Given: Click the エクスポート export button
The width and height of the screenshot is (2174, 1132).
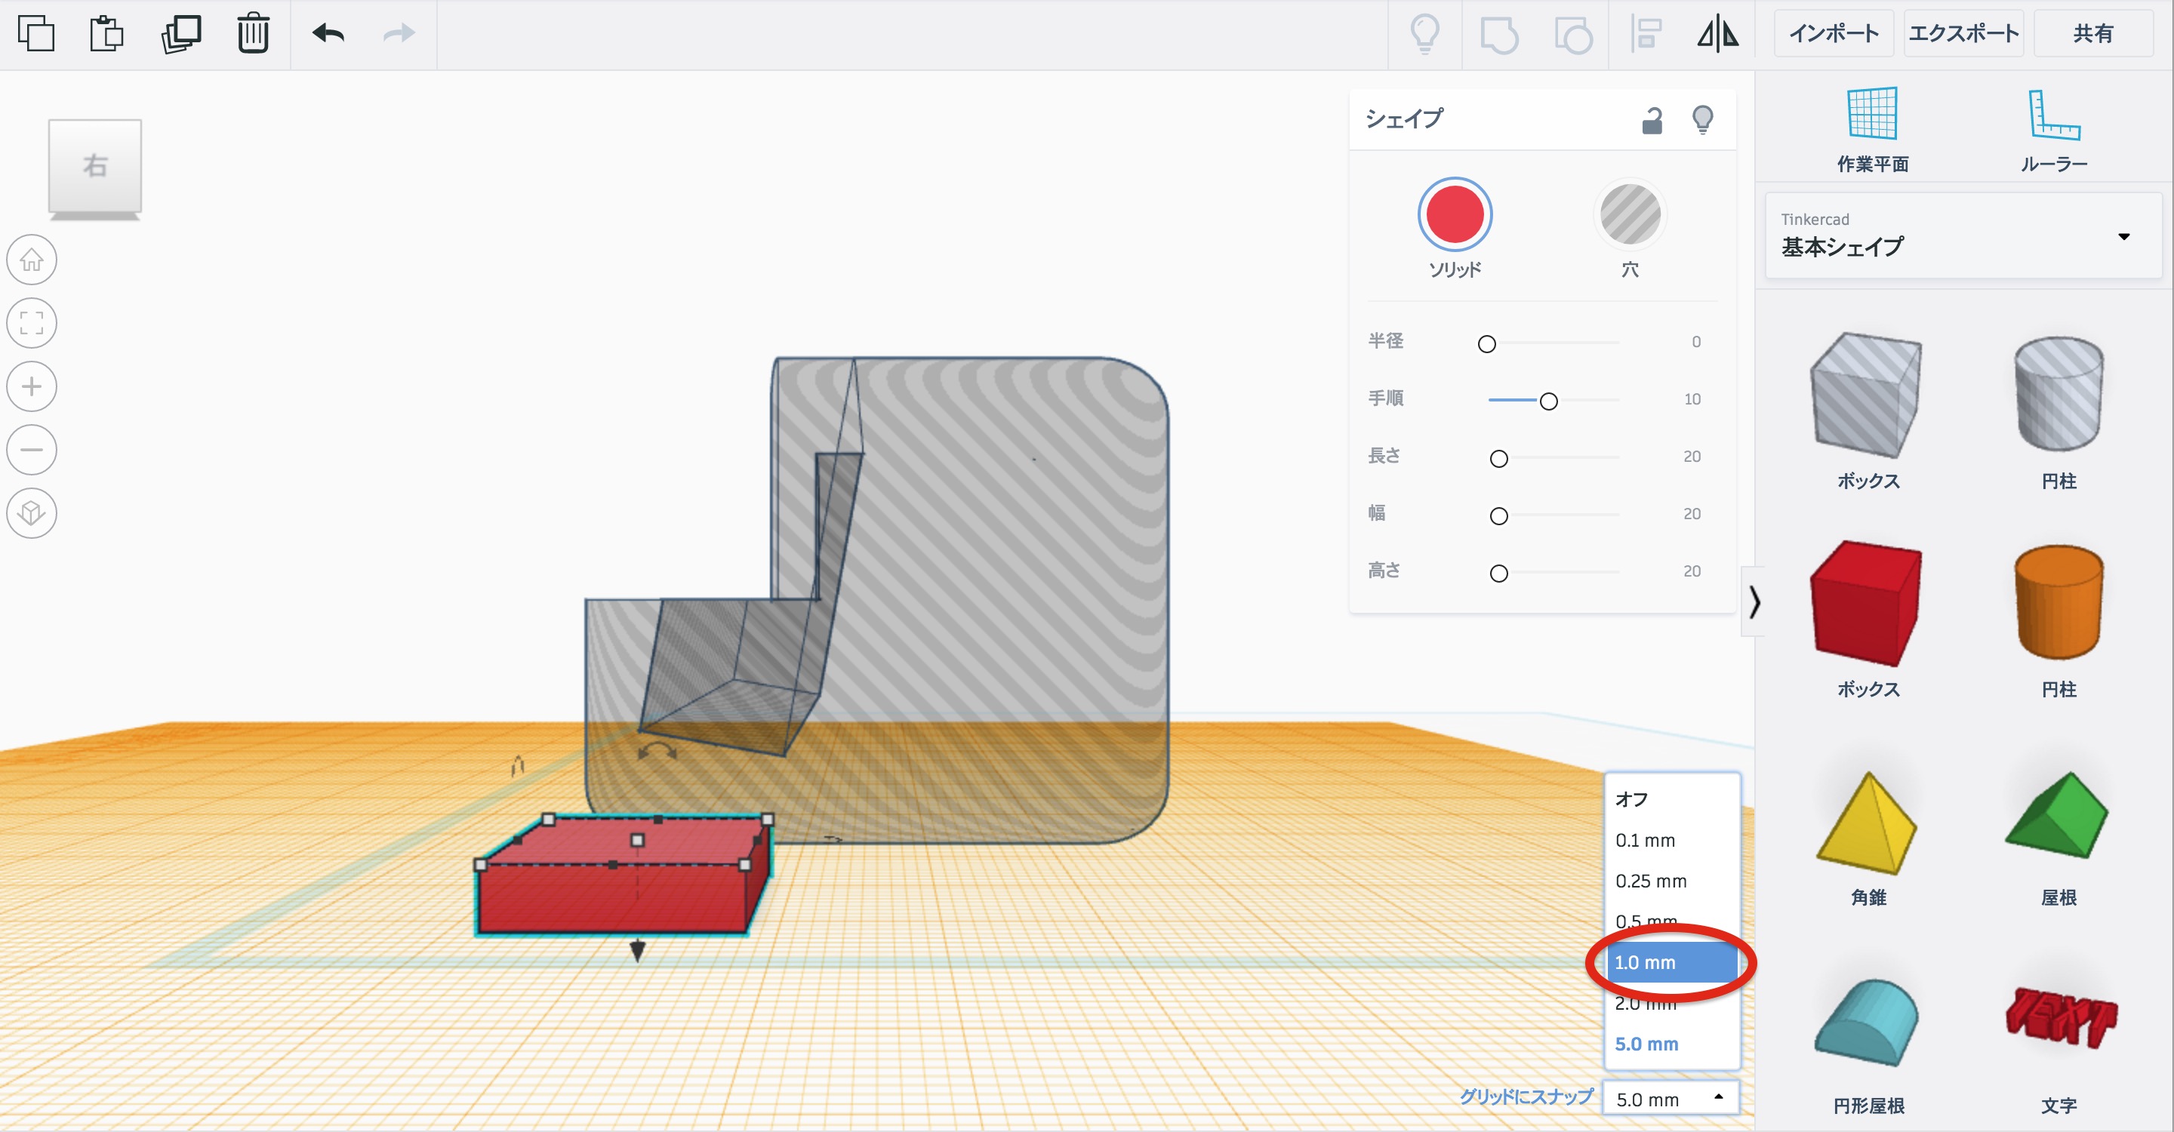Looking at the screenshot, I should (x=1963, y=34).
